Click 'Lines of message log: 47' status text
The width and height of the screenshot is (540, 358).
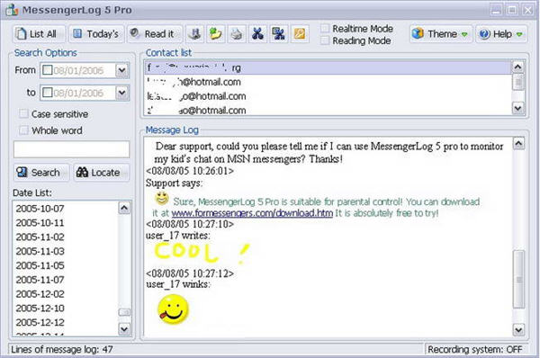click(62, 349)
